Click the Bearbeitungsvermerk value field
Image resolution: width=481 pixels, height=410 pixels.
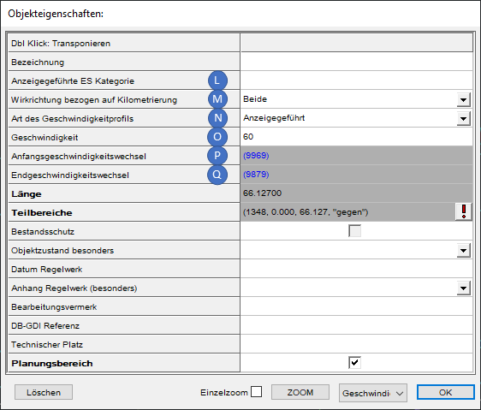tap(356, 306)
